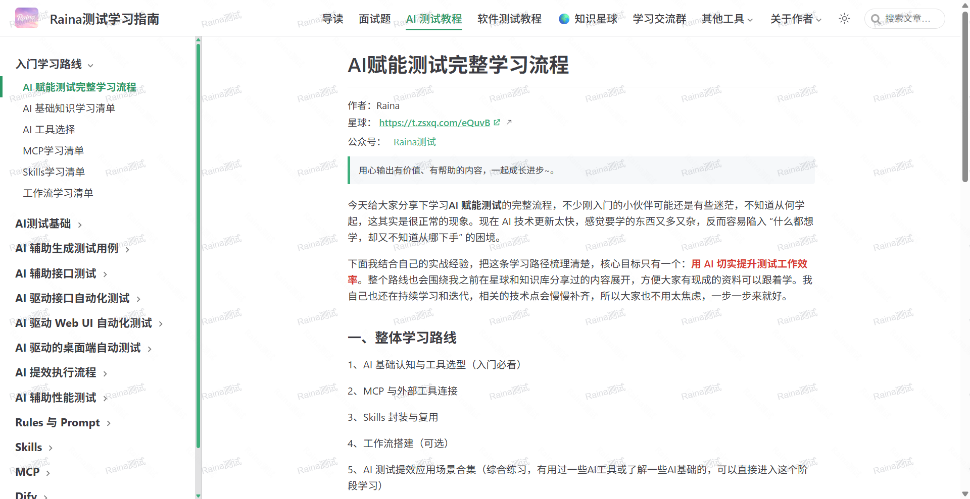Image resolution: width=970 pixels, height=499 pixels.
Task: Expand AI 驱动的桌面端自动测试 section
Action: 84,348
